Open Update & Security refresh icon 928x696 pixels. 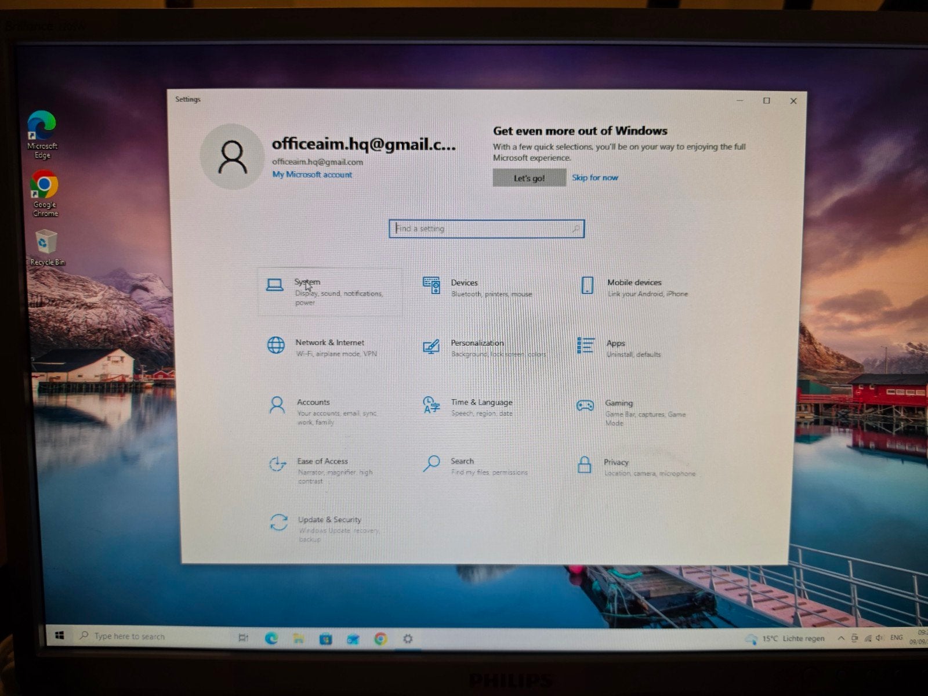click(279, 522)
